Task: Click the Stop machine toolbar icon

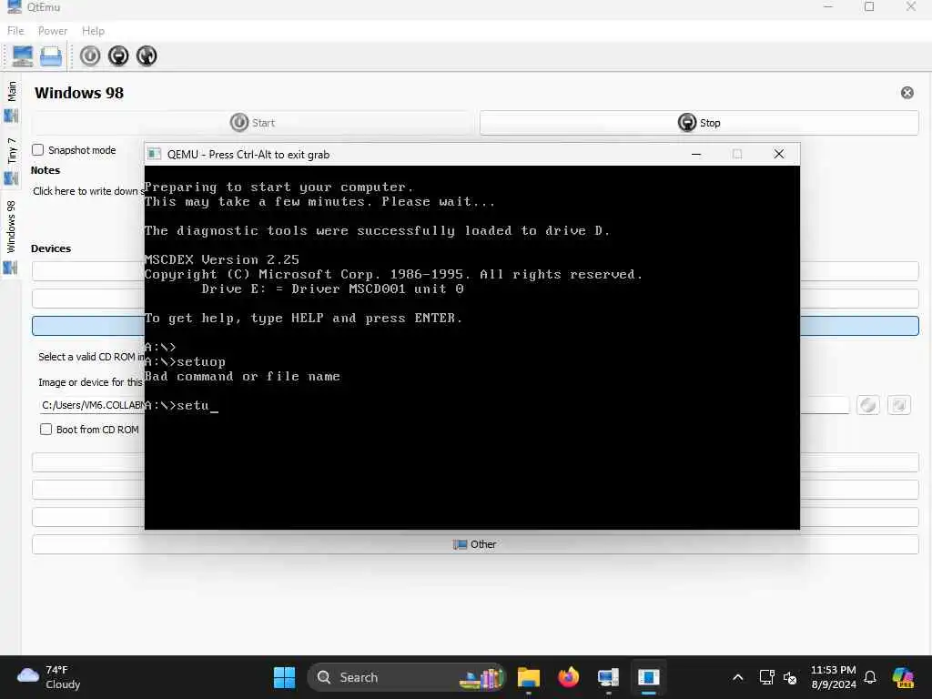Action: (118, 56)
